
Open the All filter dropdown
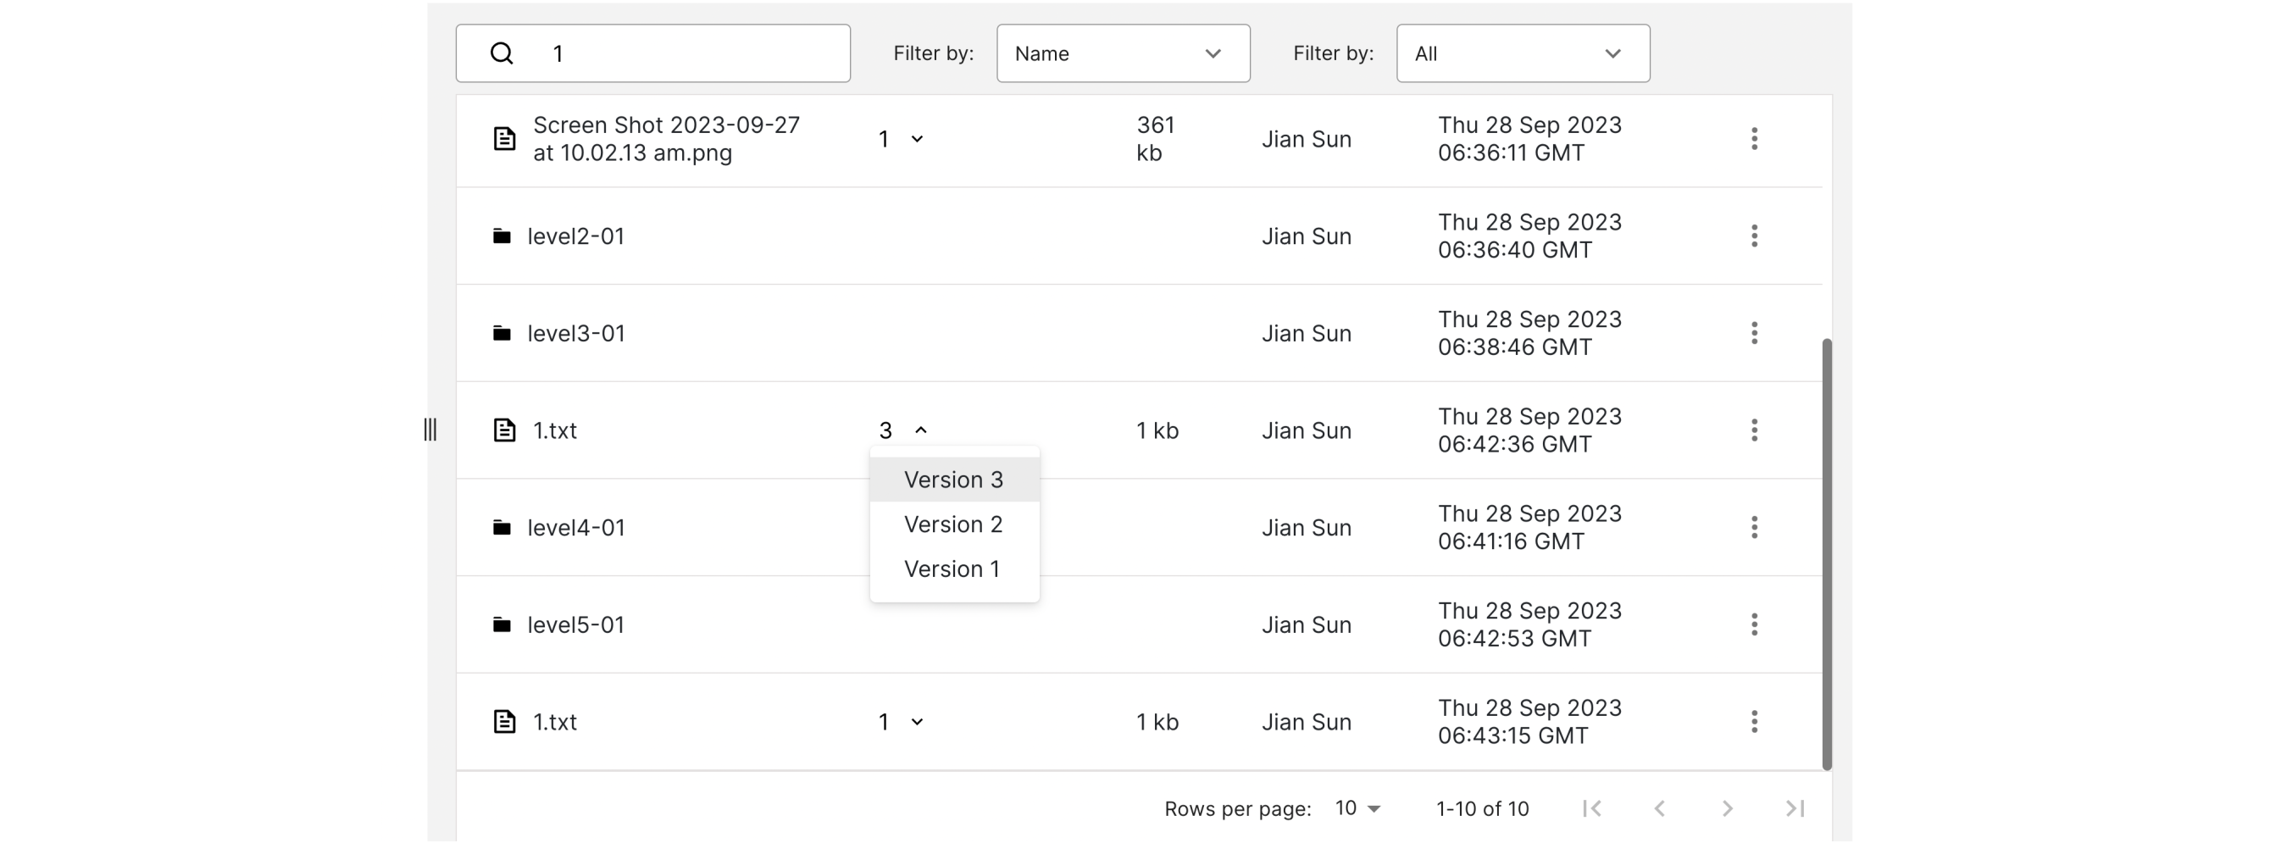pyautogui.click(x=1522, y=53)
